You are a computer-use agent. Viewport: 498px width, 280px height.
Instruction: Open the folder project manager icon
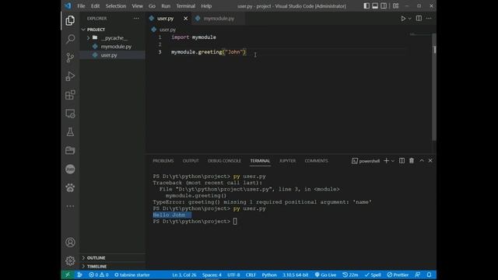click(70, 150)
